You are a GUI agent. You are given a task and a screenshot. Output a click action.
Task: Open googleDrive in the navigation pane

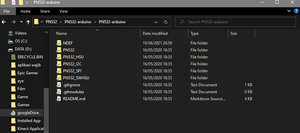click(28, 113)
